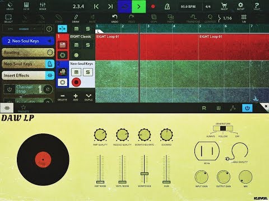This screenshot has width=269, height=201.
Task: Click the Neo-Soul Keys track instrument thumbnail
Action: click(x=63, y=72)
